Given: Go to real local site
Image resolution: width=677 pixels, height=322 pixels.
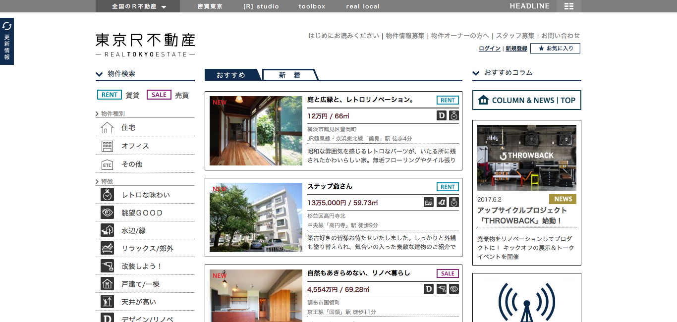Looking at the screenshot, I should tap(363, 6).
